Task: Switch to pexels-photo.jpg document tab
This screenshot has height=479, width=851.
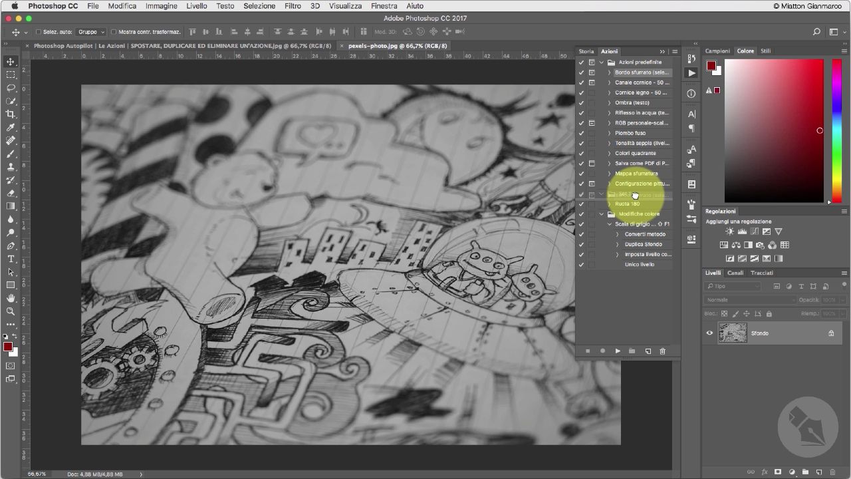Action: (398, 46)
